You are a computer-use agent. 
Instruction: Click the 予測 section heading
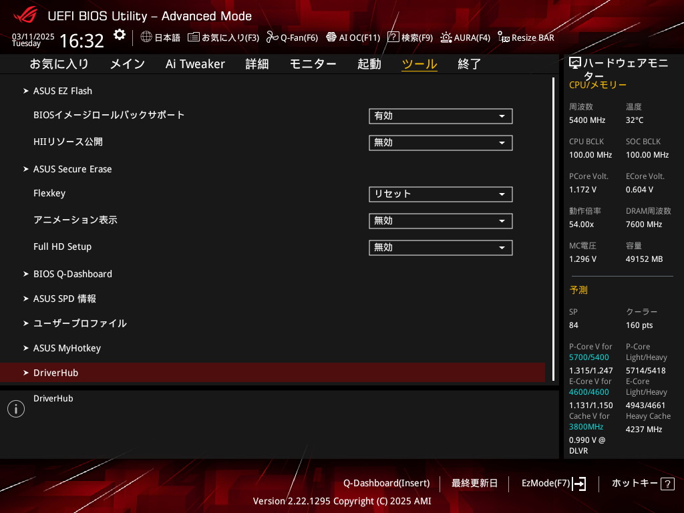(x=578, y=290)
